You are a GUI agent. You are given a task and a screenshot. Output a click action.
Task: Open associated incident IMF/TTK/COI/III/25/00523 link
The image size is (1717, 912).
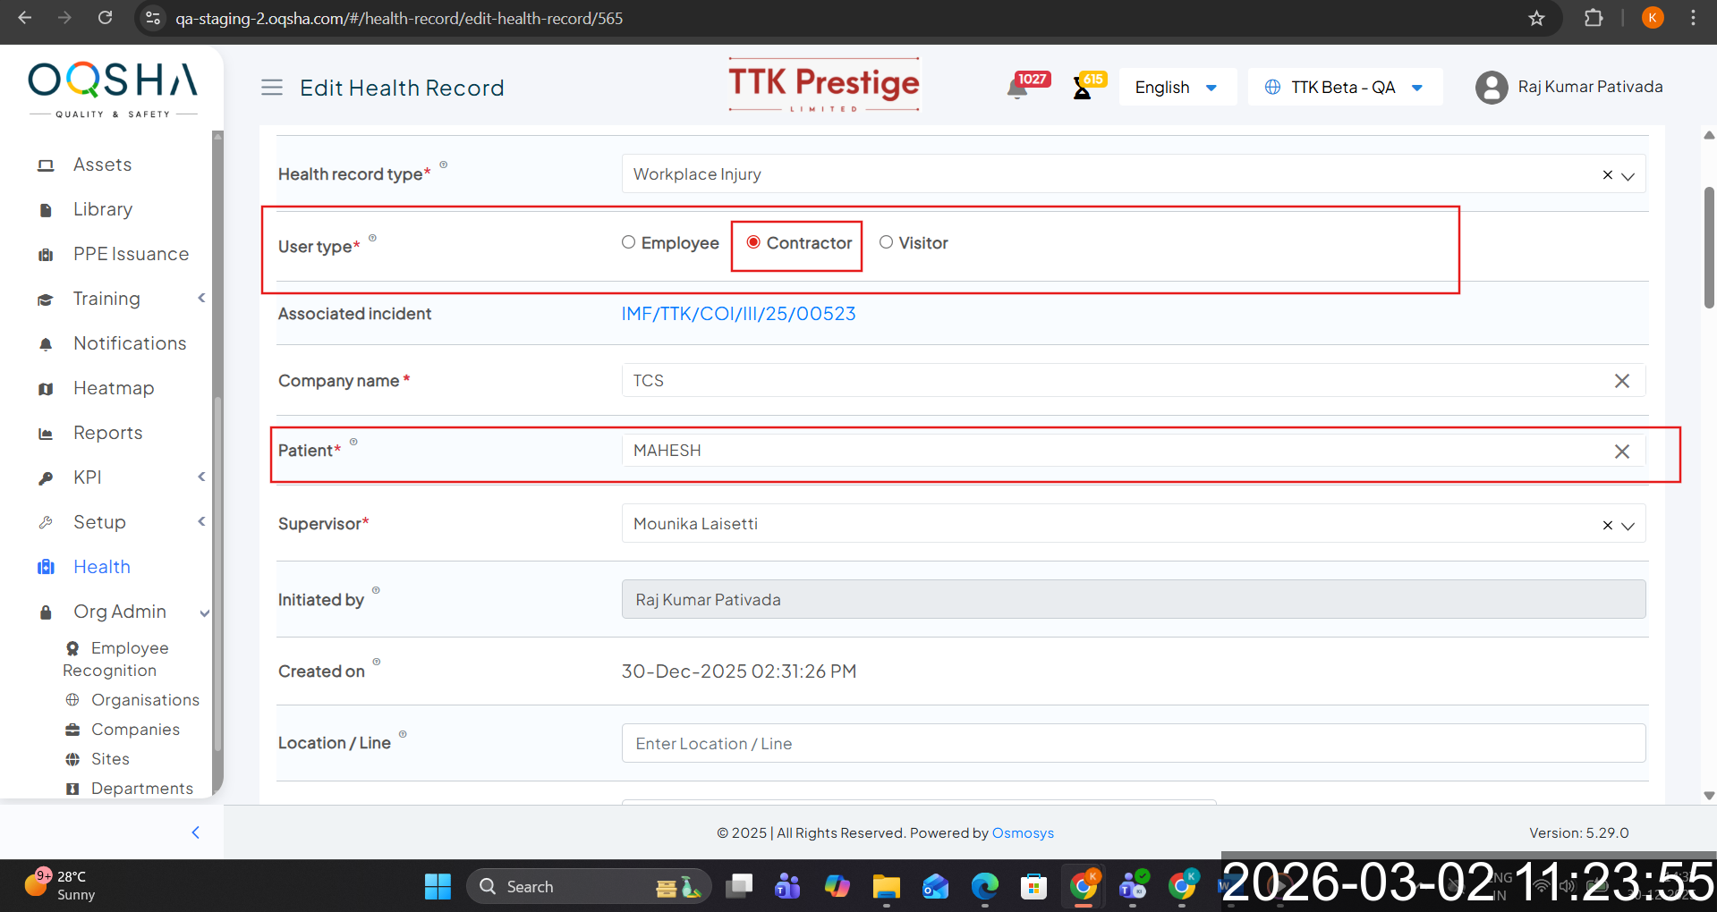tap(738, 314)
